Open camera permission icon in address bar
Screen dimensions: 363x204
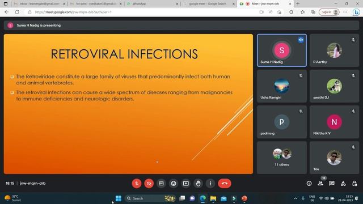pyautogui.click(x=261, y=12)
